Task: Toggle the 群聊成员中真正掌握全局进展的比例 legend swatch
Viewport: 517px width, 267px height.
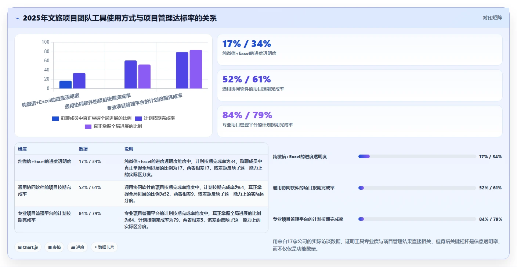Action: [x=55, y=118]
